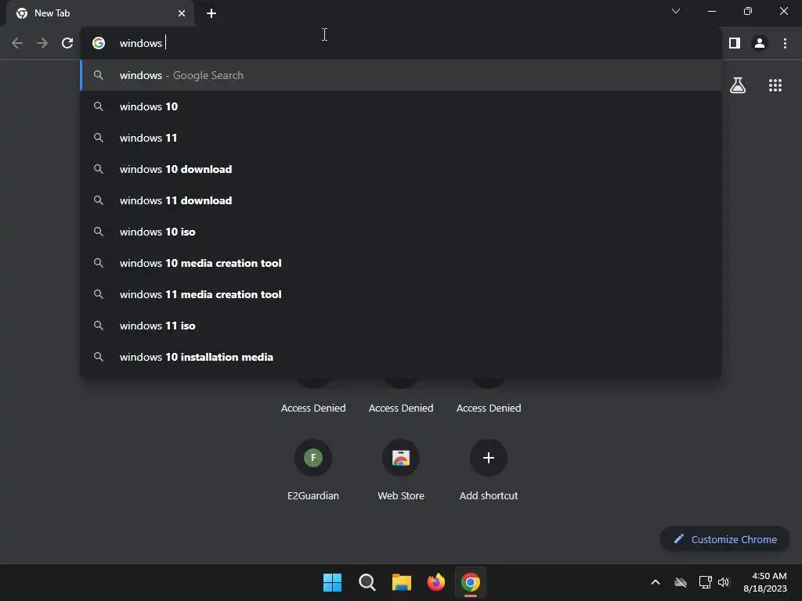Open Chrome Labs flask icon
This screenshot has height=601, width=802.
point(738,85)
